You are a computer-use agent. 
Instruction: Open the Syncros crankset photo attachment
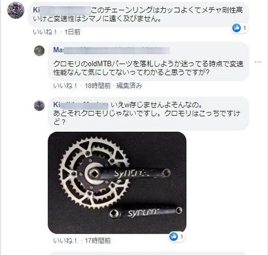117,182
